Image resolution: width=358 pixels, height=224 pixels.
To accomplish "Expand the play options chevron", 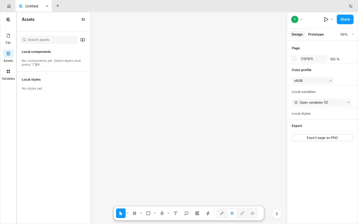I will (x=332, y=19).
